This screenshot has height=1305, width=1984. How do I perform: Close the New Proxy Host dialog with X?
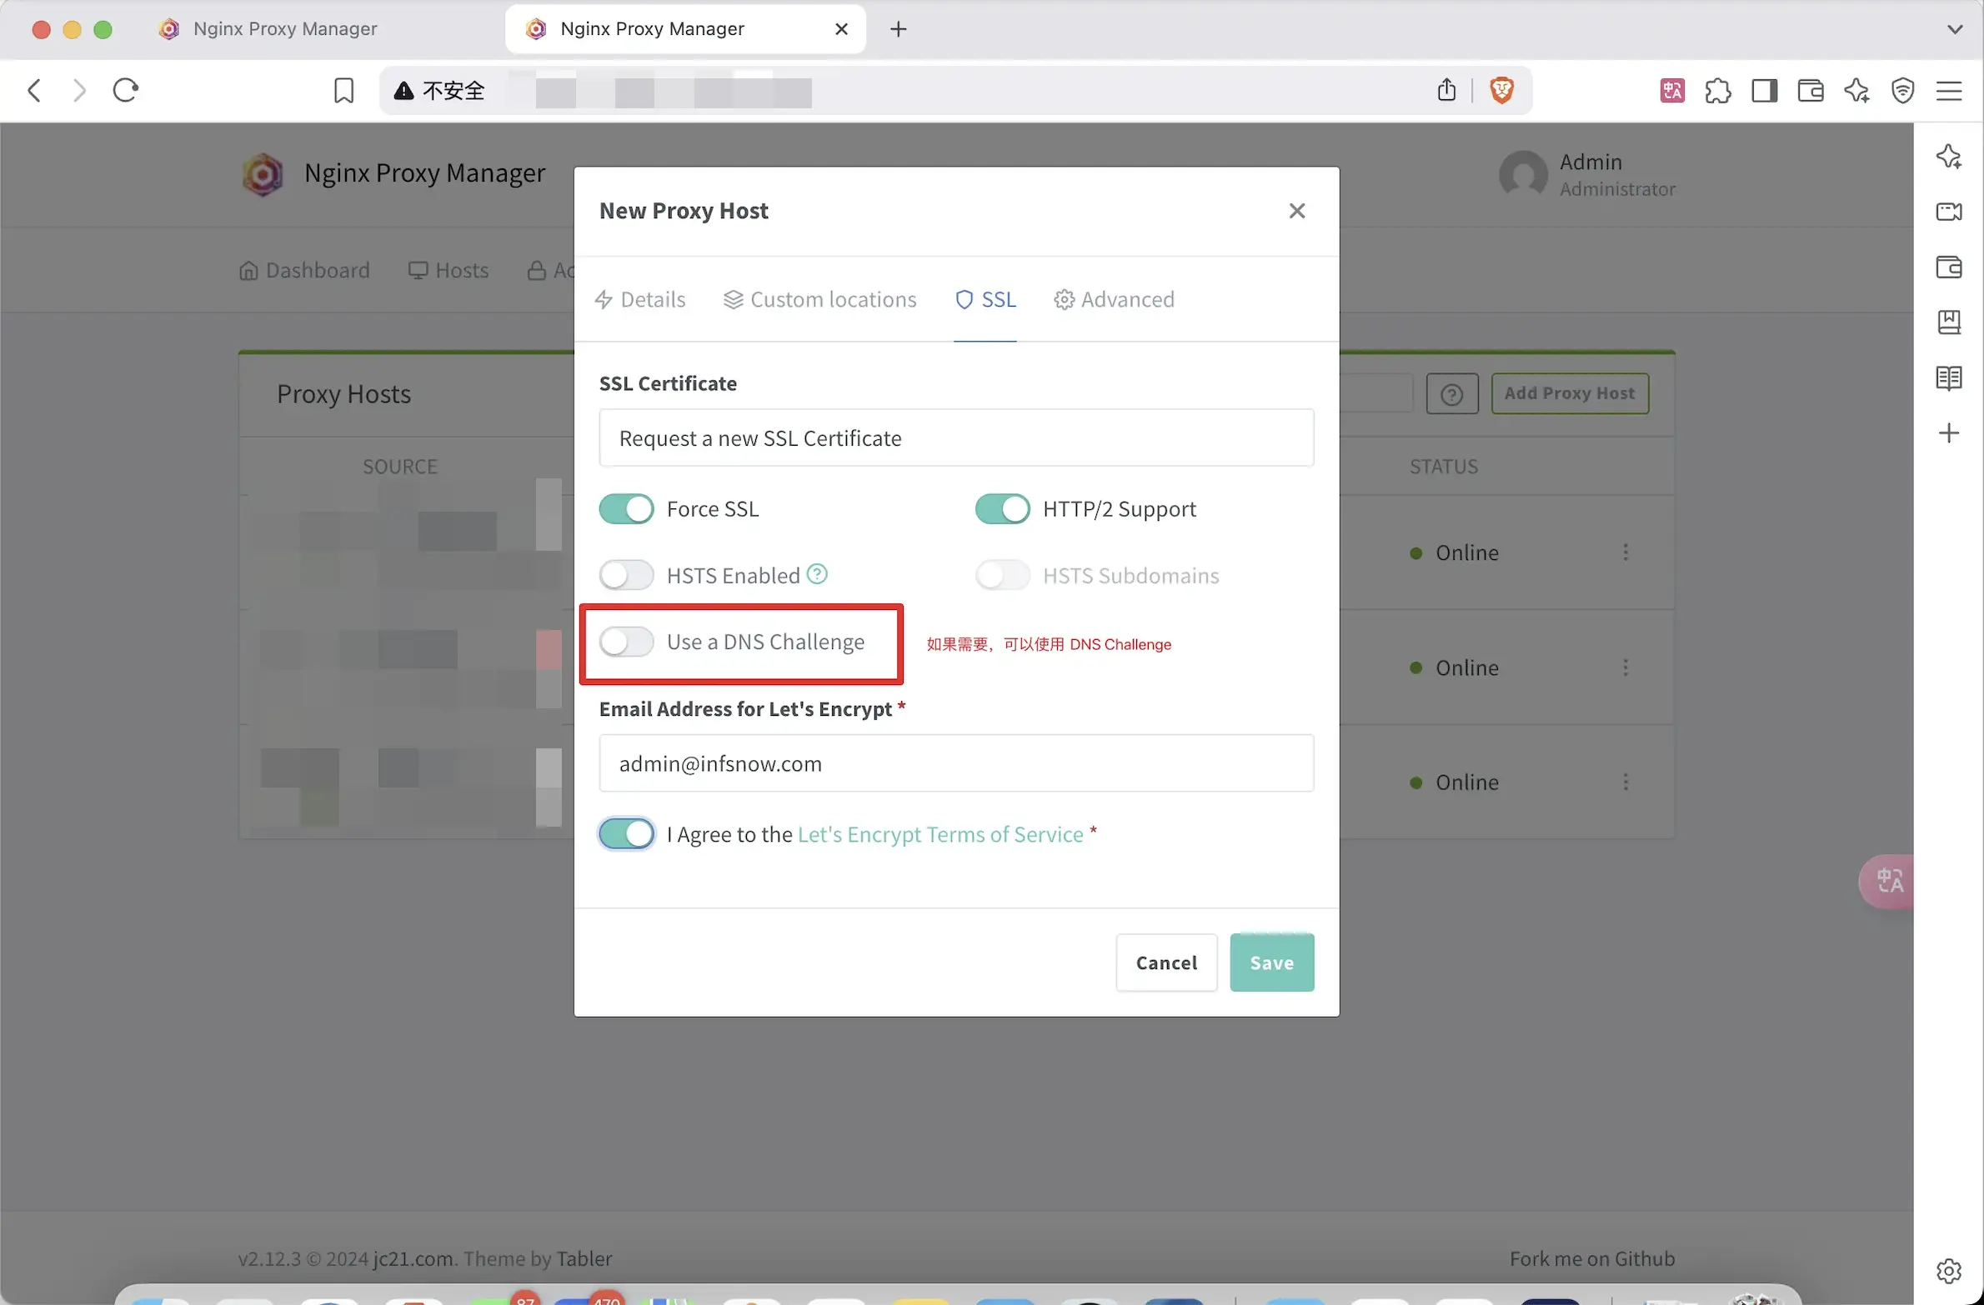[1297, 211]
